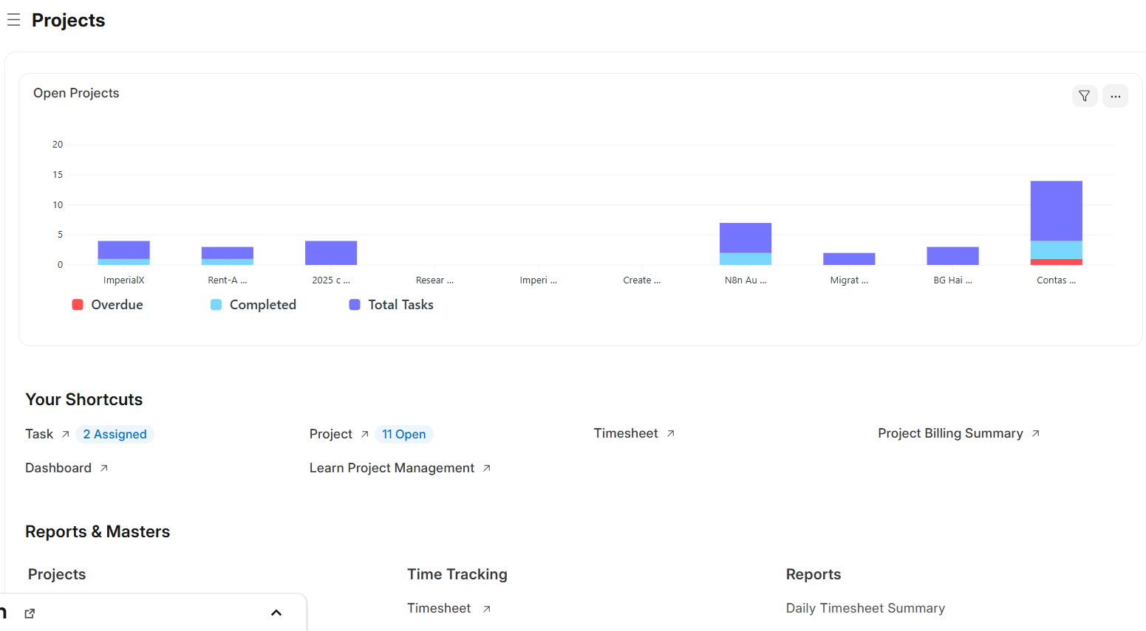Image resolution: width=1146 pixels, height=631 pixels.
Task: Toggle Total Tasks legend purple swatch
Action: [355, 305]
